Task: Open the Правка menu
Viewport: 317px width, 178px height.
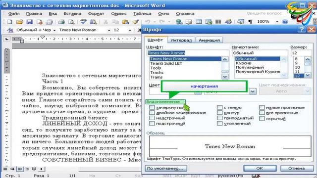Action: click(x=34, y=14)
